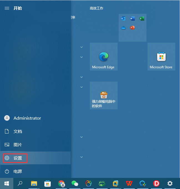Launch Word from the Office tile group

[x=133, y=19]
